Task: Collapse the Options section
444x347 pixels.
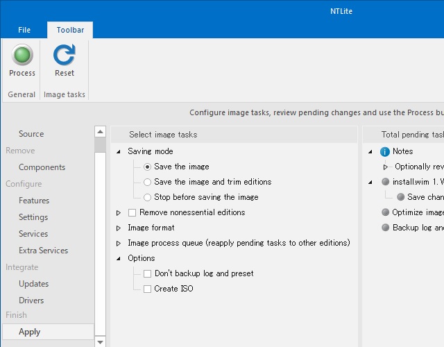Action: (x=119, y=259)
